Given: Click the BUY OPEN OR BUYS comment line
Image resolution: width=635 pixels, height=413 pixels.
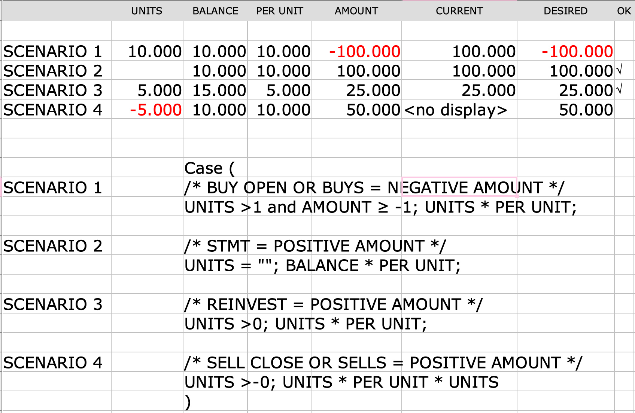Looking at the screenshot, I should (x=374, y=187).
